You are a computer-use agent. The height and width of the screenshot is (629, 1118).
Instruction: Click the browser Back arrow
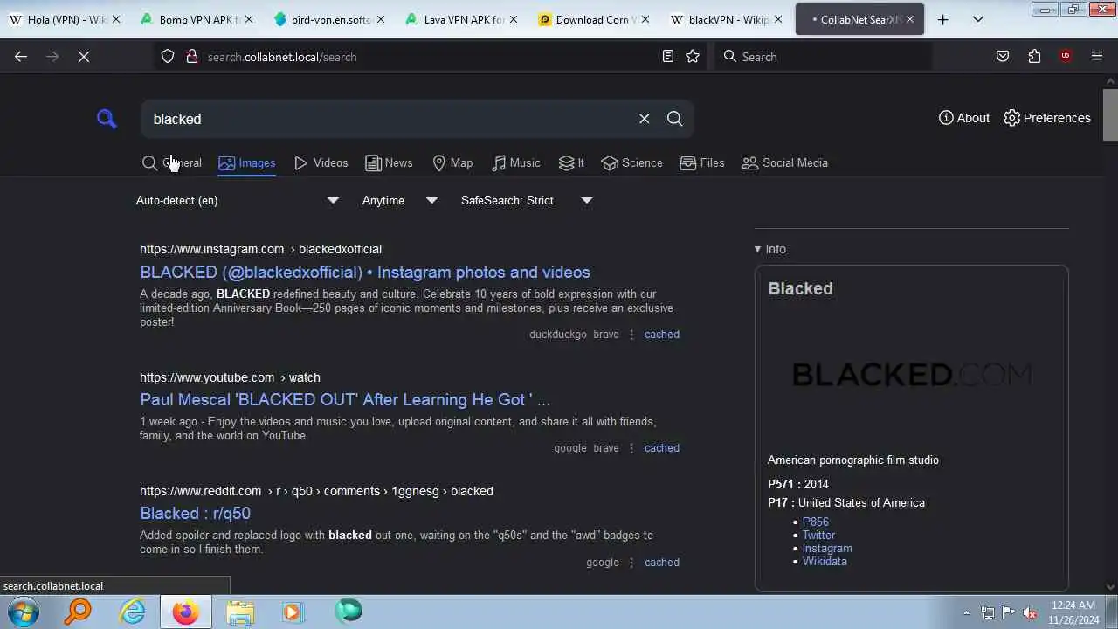(x=21, y=56)
